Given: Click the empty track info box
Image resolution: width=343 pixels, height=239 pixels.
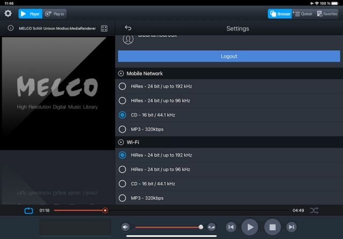Looking at the screenshot, I should [75, 227].
